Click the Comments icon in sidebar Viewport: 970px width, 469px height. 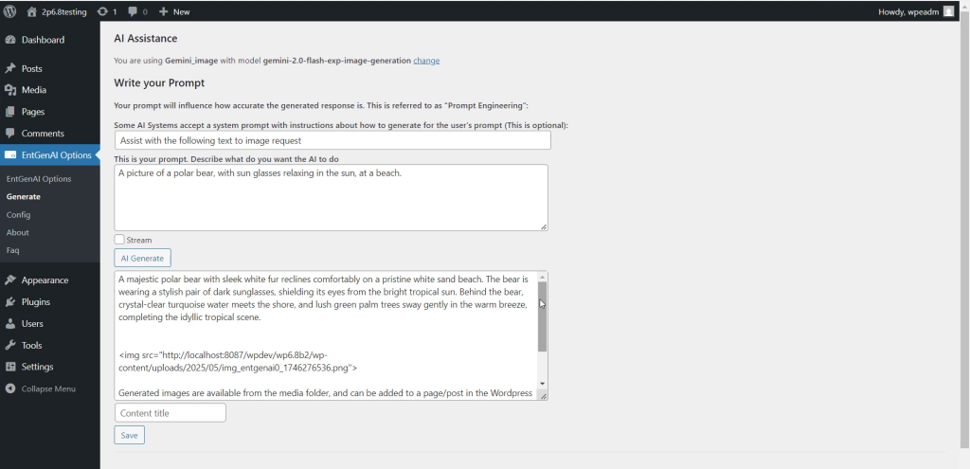[x=9, y=133]
